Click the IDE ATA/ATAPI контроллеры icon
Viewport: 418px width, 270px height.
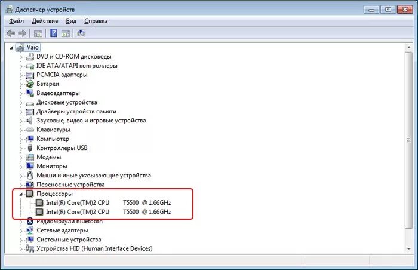[x=30, y=66]
